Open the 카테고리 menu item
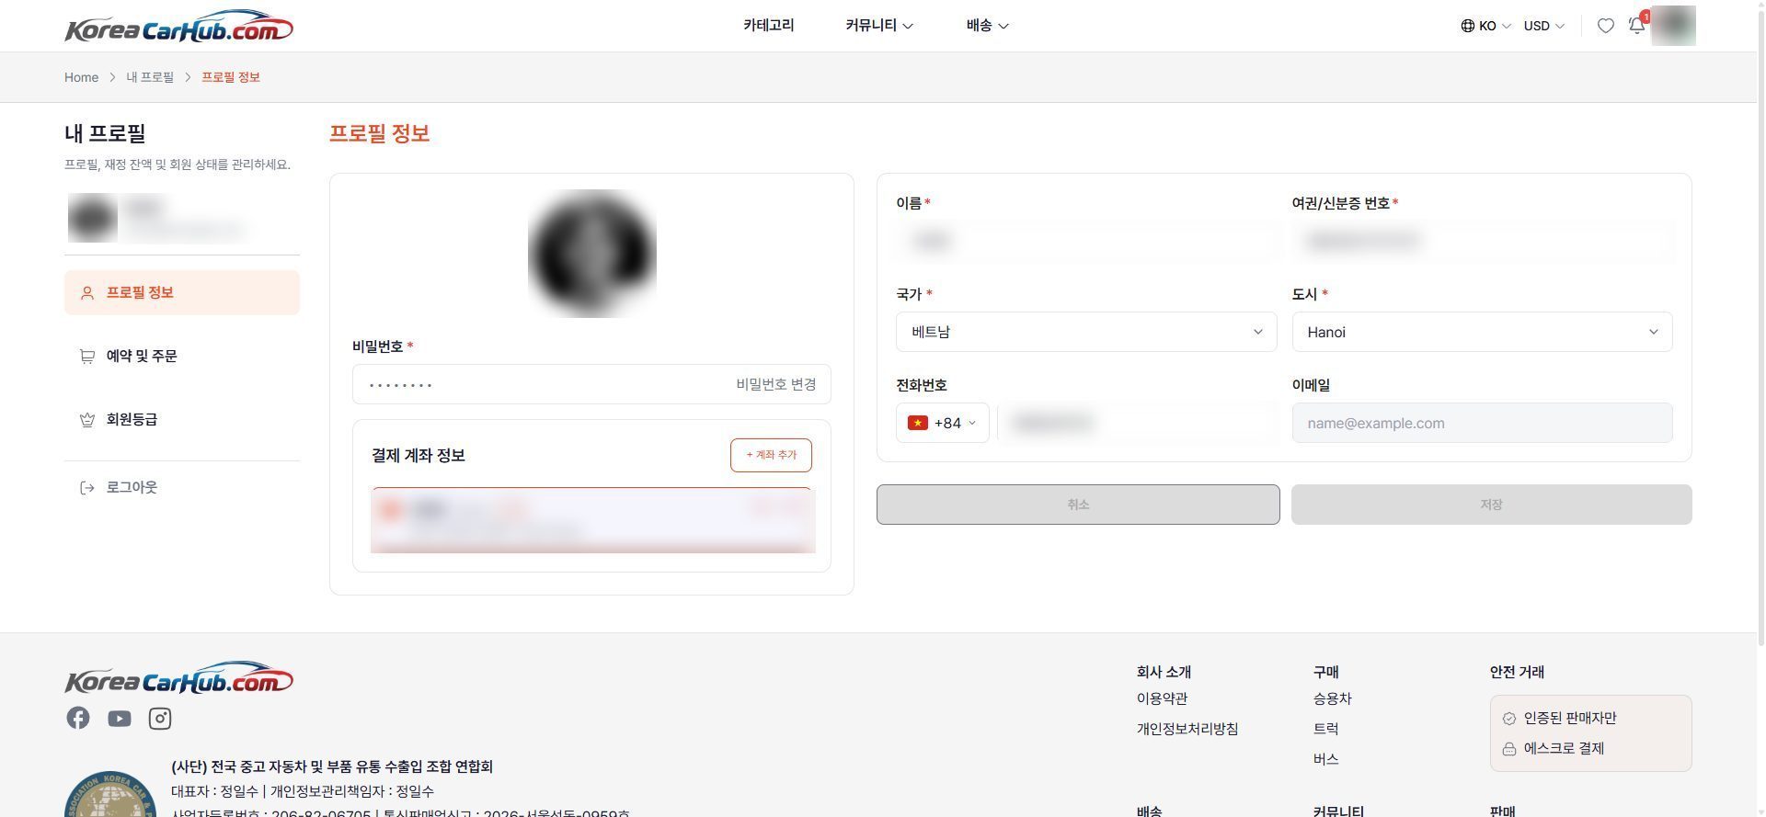The height and width of the screenshot is (817, 1766). point(769,26)
